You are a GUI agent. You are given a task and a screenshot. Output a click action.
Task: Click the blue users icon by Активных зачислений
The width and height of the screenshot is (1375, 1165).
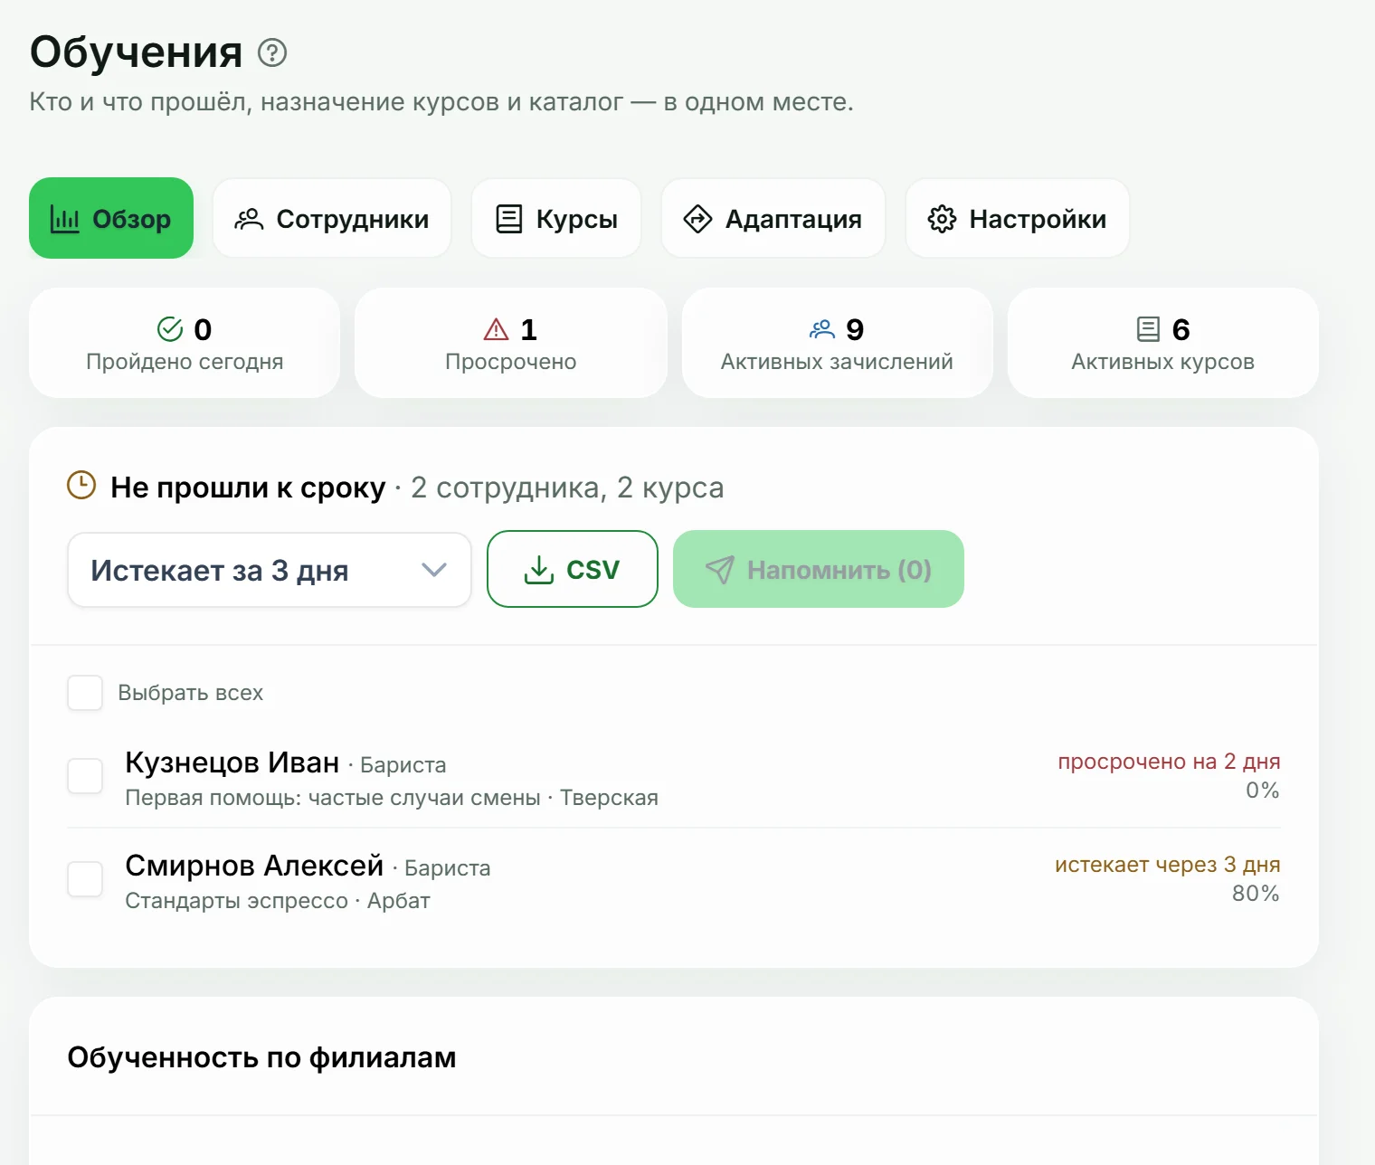822,329
